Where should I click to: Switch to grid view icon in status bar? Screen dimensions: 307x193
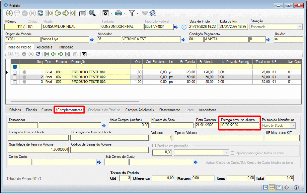[x=265, y=187]
